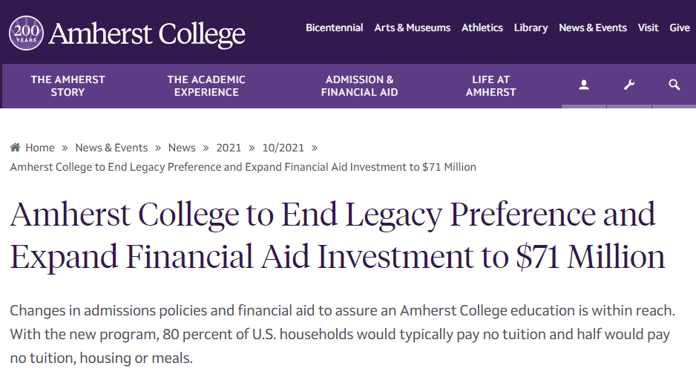The image size is (696, 383).
Task: Open Life at Amherst menu
Action: [490, 86]
